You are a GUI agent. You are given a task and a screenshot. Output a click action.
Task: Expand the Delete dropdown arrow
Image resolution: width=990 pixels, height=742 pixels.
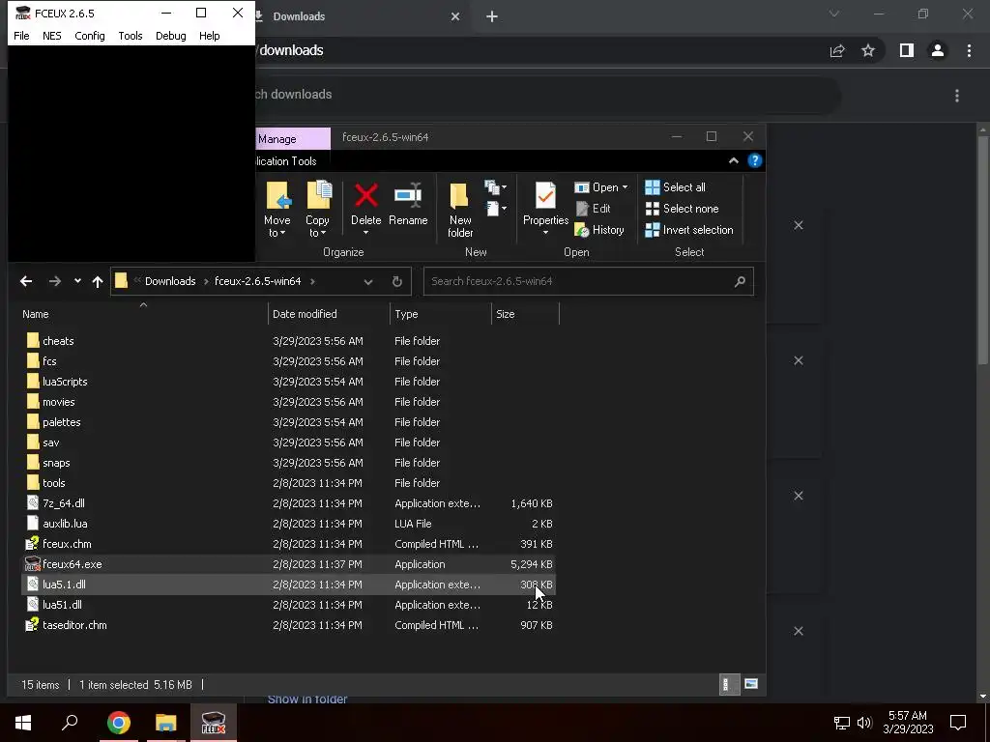(366, 233)
